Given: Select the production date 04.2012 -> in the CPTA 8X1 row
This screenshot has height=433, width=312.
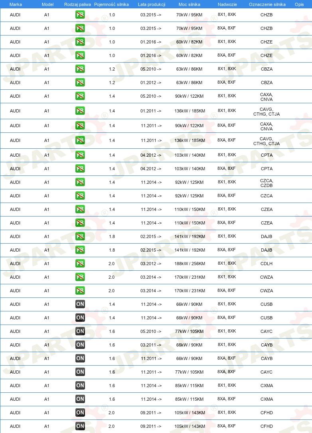Looking at the screenshot, I should 150,155.
